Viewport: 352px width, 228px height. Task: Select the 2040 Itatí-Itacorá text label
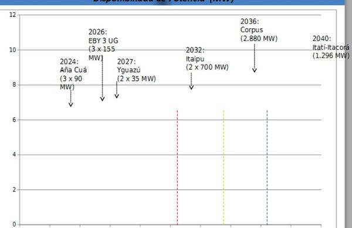[x=331, y=47]
